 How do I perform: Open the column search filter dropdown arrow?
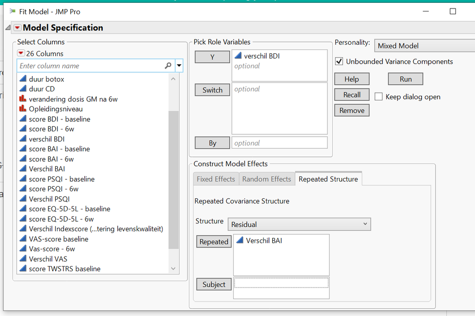click(179, 64)
